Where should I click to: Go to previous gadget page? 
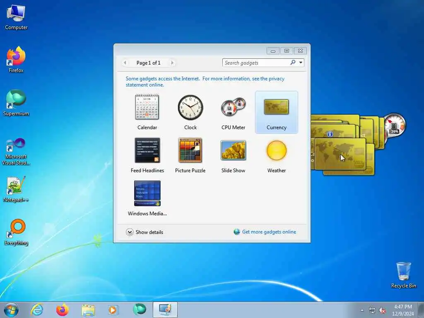tap(125, 63)
